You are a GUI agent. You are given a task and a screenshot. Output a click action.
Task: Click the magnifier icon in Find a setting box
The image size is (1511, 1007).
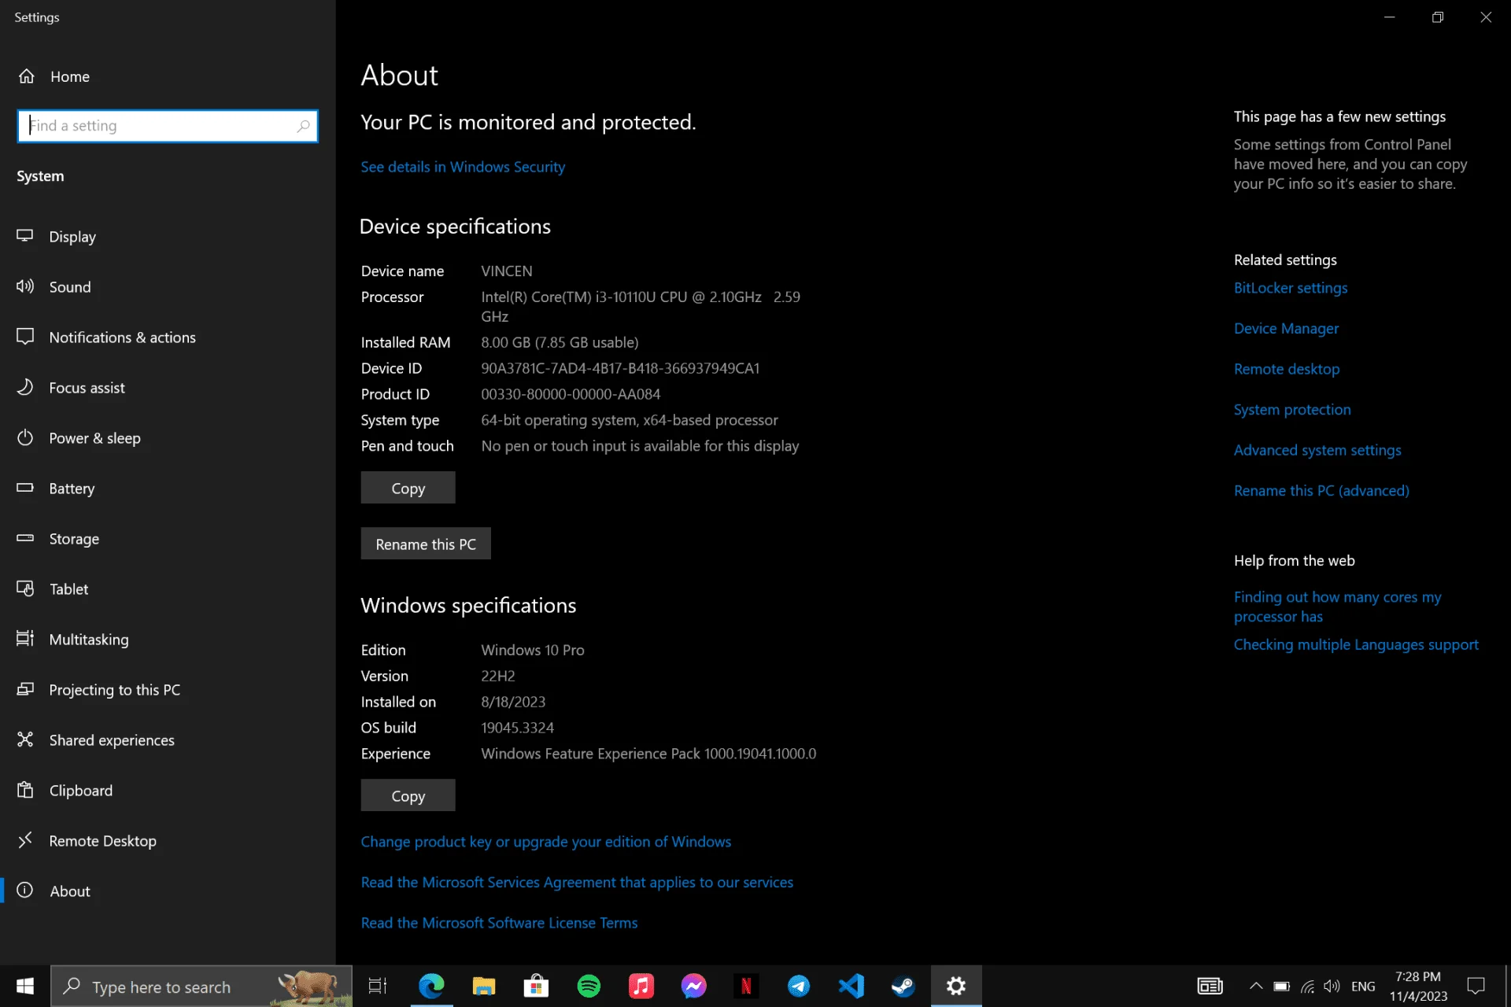(x=303, y=126)
